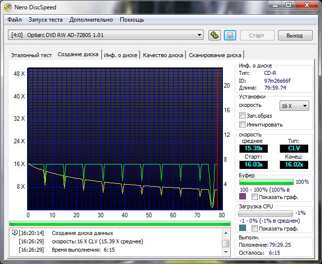
Task: Expand the 16 X write speed dropdown
Action: point(294,106)
